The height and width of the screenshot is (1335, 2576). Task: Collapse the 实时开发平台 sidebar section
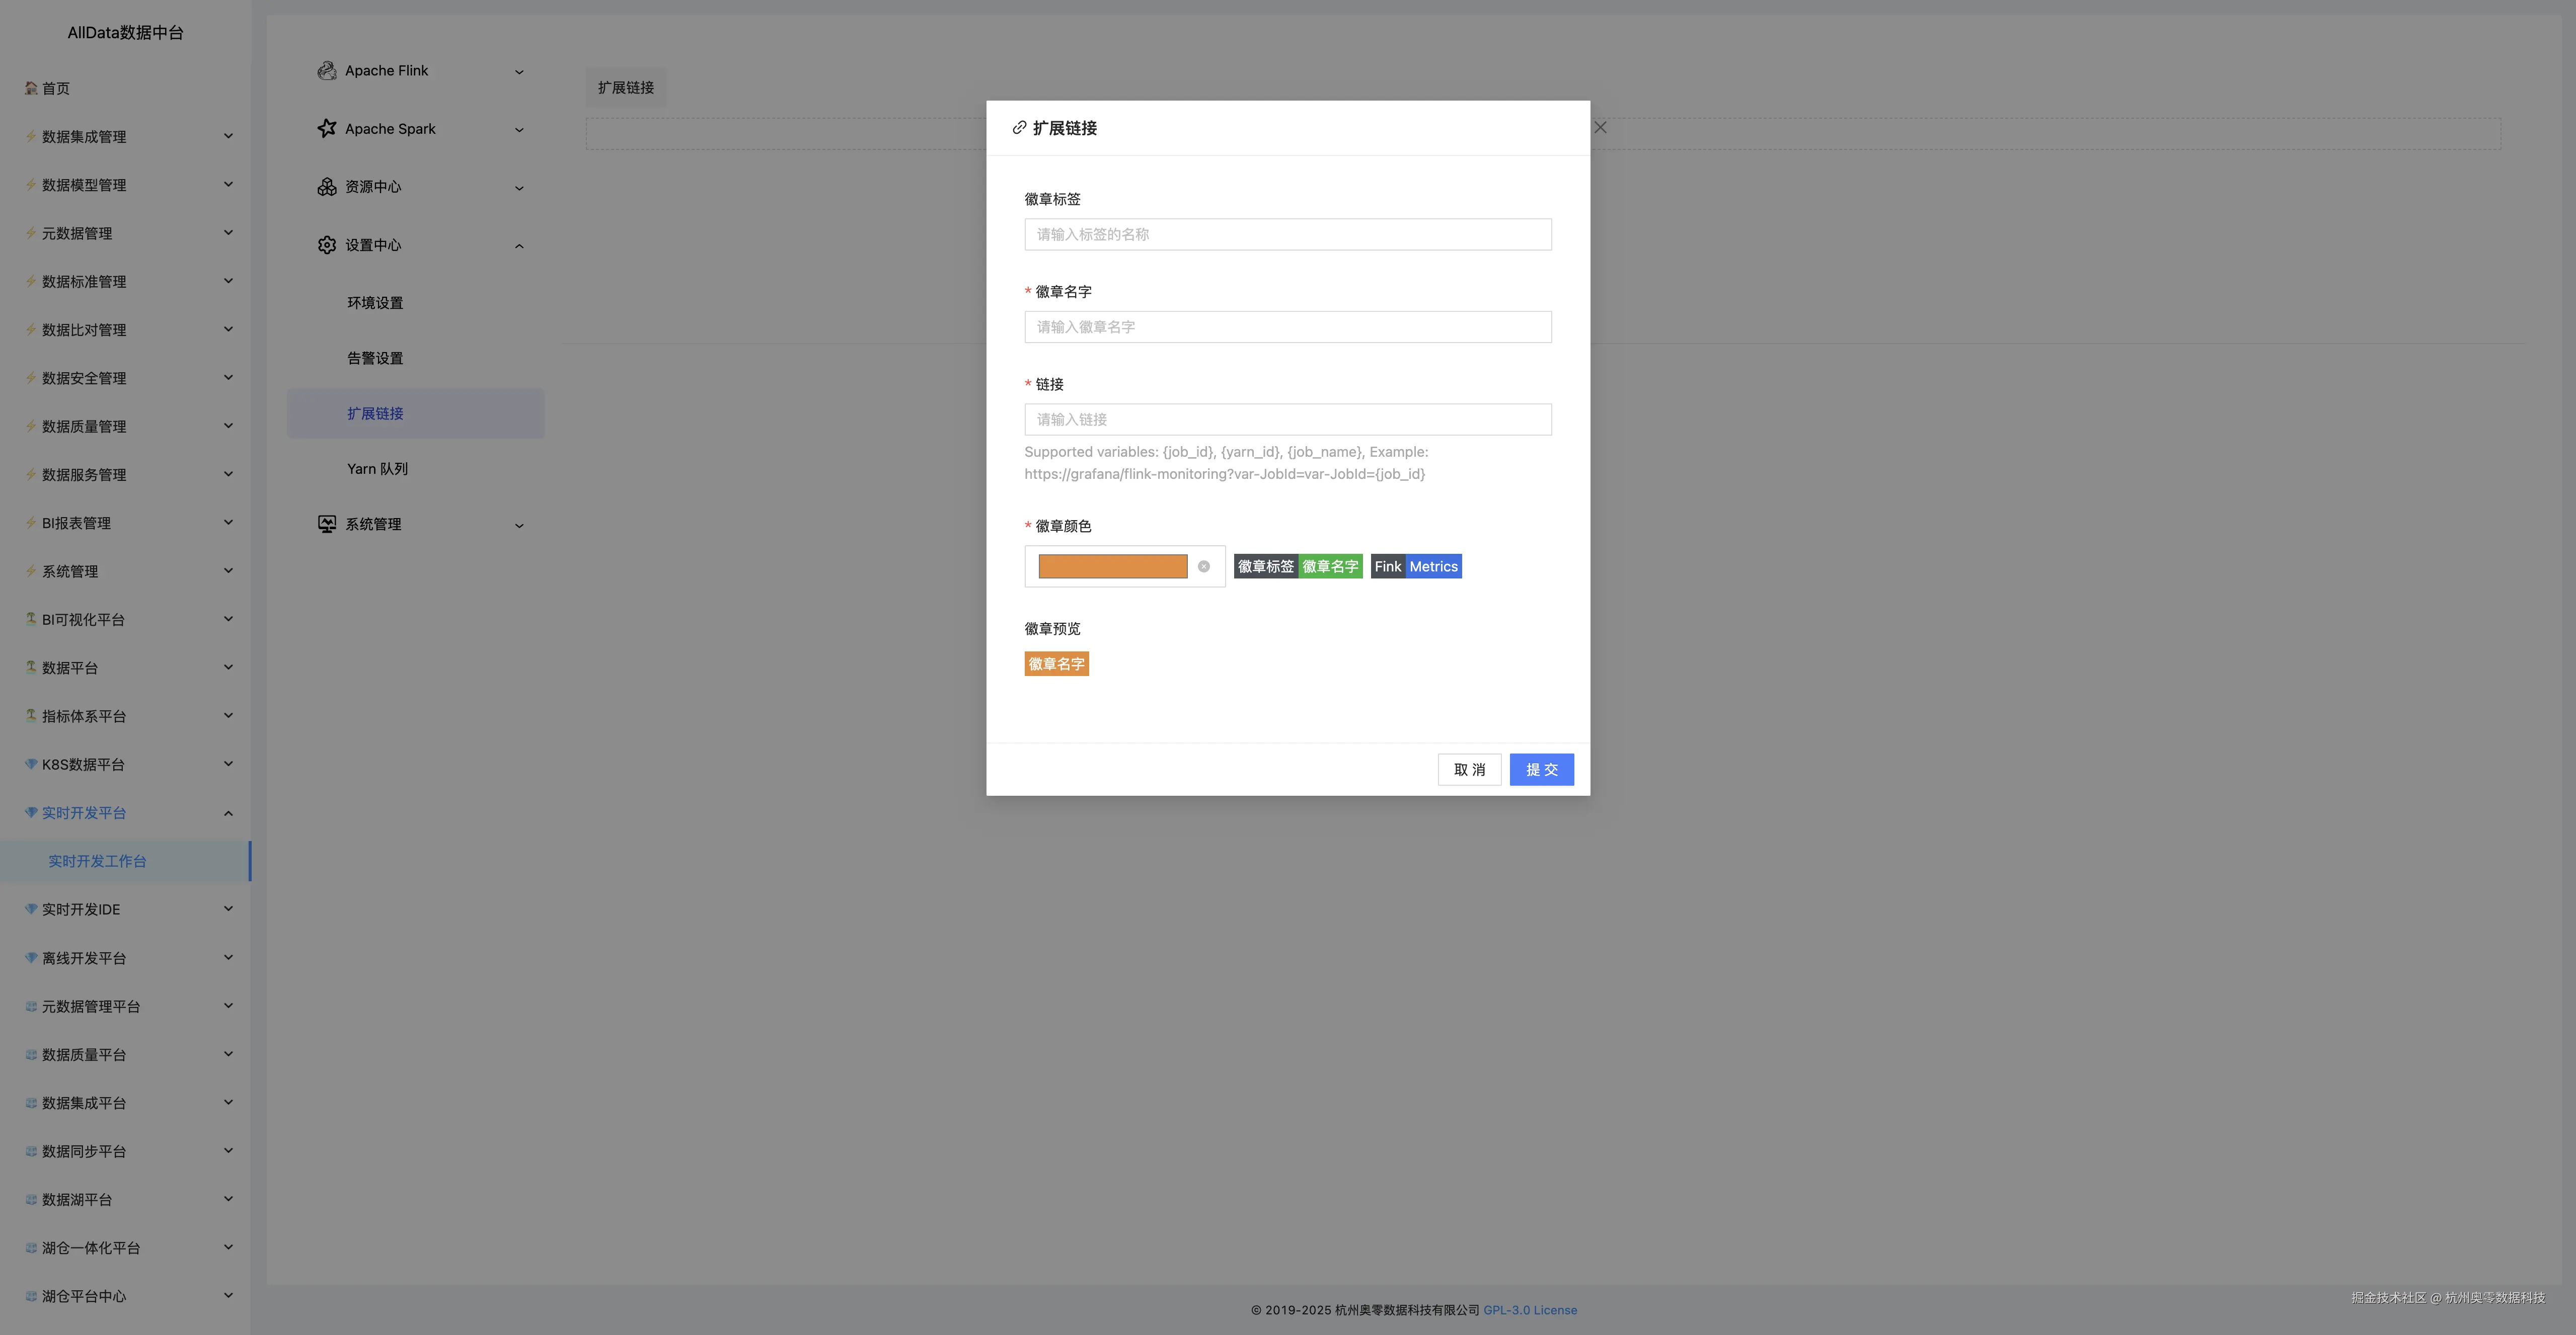click(228, 812)
